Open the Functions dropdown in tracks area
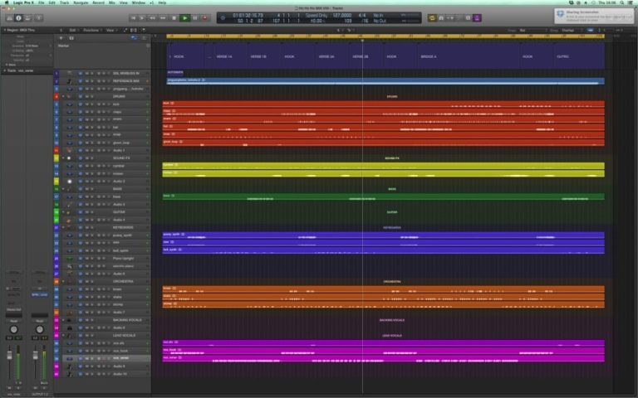638x398 pixels. pos(91,30)
